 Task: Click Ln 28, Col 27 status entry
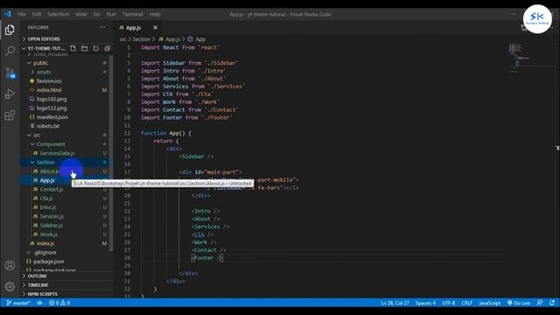click(395, 303)
